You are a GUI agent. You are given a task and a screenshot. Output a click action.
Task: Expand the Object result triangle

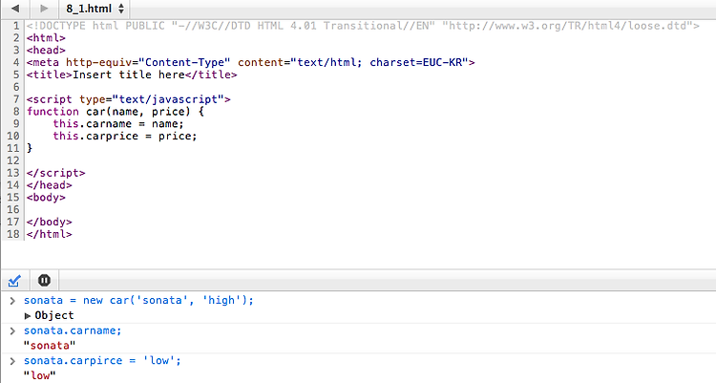(x=28, y=316)
